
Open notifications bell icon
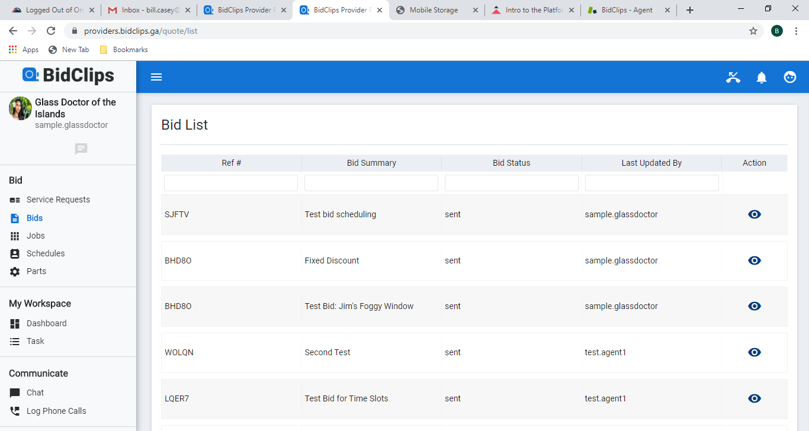(x=762, y=77)
